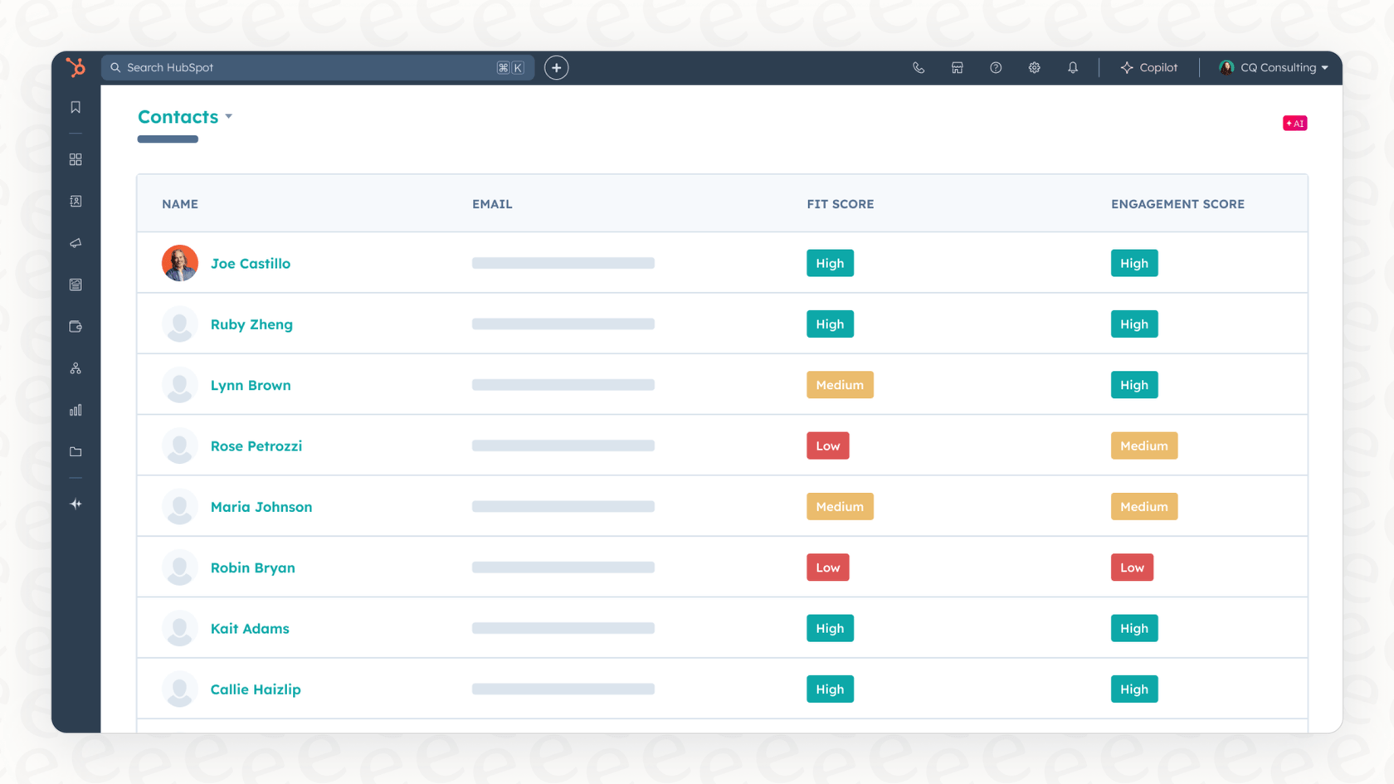Open Copilot from the top bar
1394x784 pixels.
coord(1149,67)
